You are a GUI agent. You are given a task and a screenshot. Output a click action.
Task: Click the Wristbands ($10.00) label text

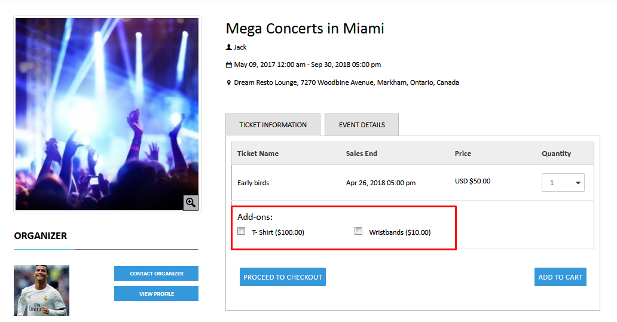click(399, 232)
